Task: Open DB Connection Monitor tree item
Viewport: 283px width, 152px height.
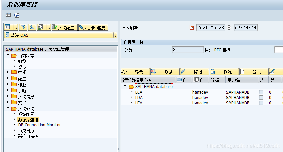Action: point(39,125)
